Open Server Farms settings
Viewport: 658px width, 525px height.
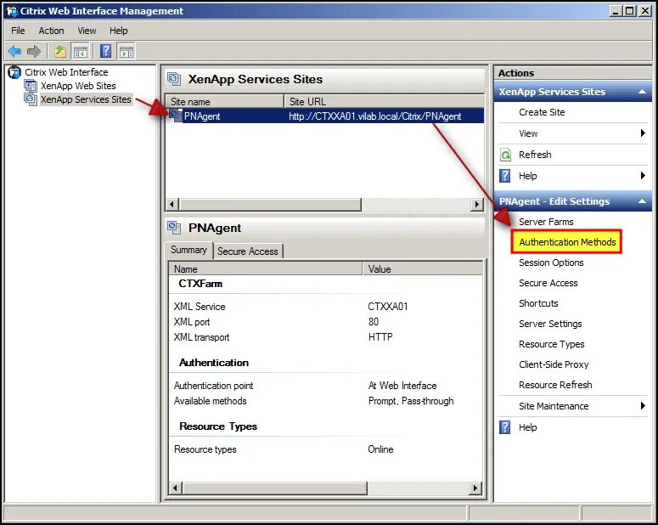(x=546, y=222)
